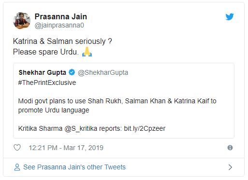248x180 pixels.
Task: Follow the bit.ly/2Cpzeer link
Action: click(x=145, y=128)
